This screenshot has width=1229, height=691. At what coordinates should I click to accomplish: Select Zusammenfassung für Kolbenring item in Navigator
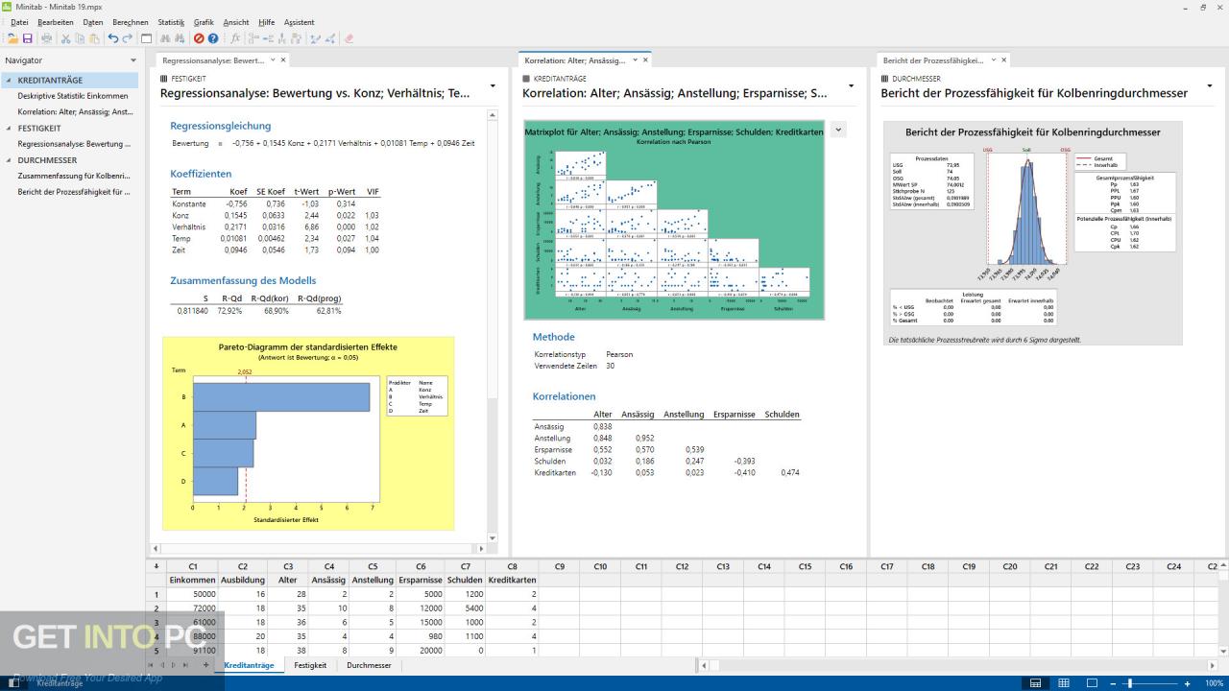pos(74,176)
